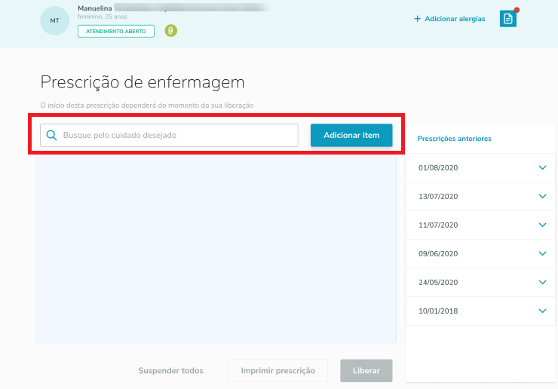
Task: Click the plus icon next to Adicionar alergias
Action: click(418, 19)
